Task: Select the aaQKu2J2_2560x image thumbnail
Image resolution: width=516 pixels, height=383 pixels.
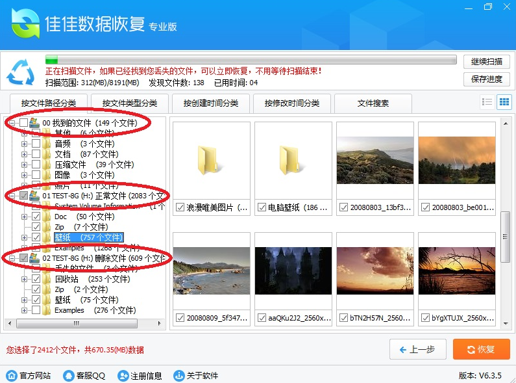Action: [293, 271]
